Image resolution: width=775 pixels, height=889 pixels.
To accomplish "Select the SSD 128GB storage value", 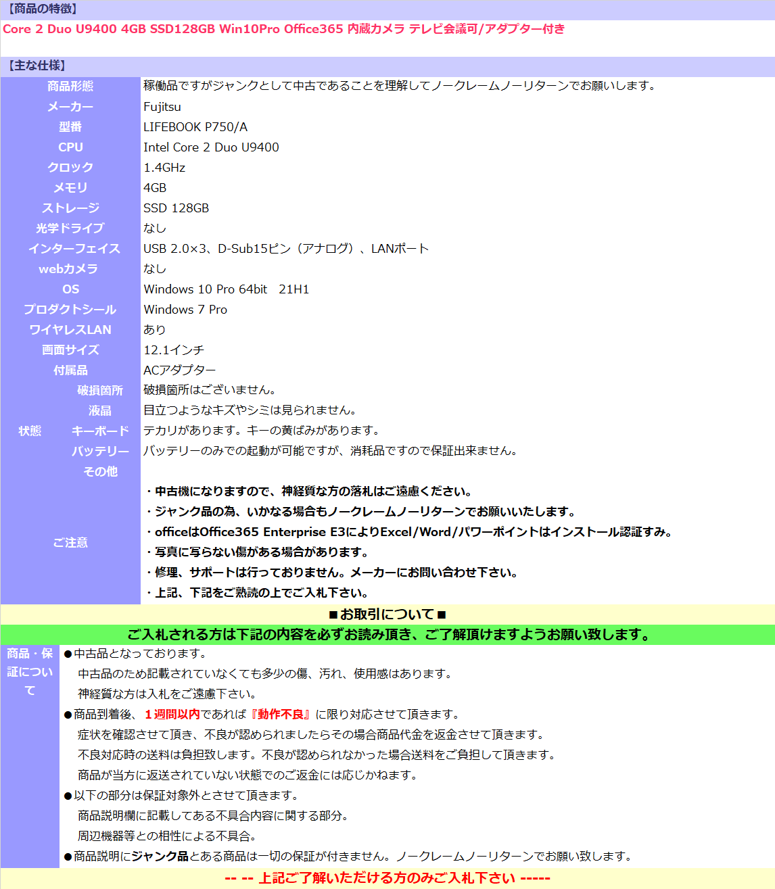I will 177,208.
